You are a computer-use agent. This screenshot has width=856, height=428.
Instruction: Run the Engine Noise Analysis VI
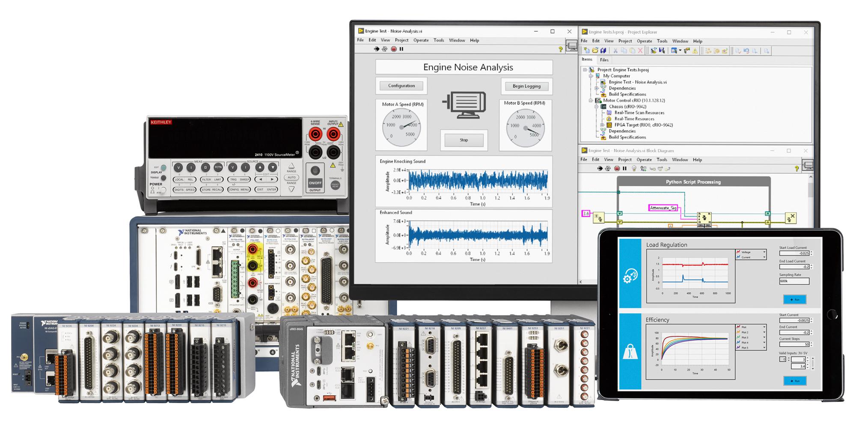[376, 49]
